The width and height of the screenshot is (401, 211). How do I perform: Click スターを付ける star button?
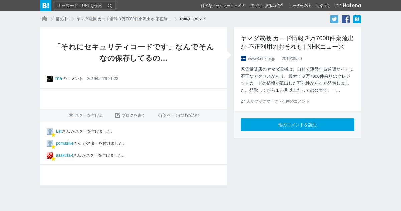[x=86, y=115]
